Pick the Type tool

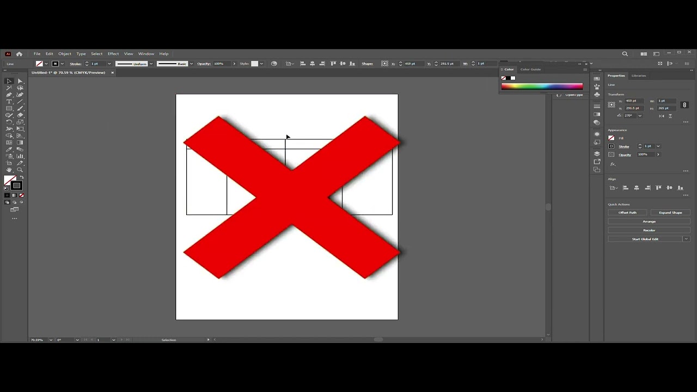coord(9,101)
